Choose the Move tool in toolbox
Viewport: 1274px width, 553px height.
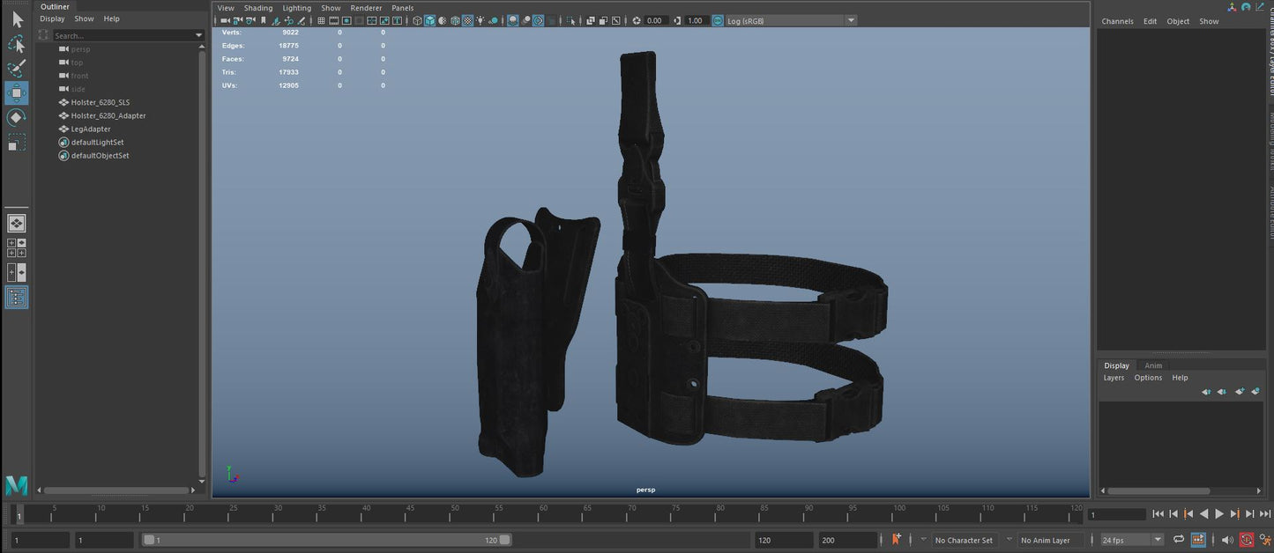pyautogui.click(x=16, y=93)
